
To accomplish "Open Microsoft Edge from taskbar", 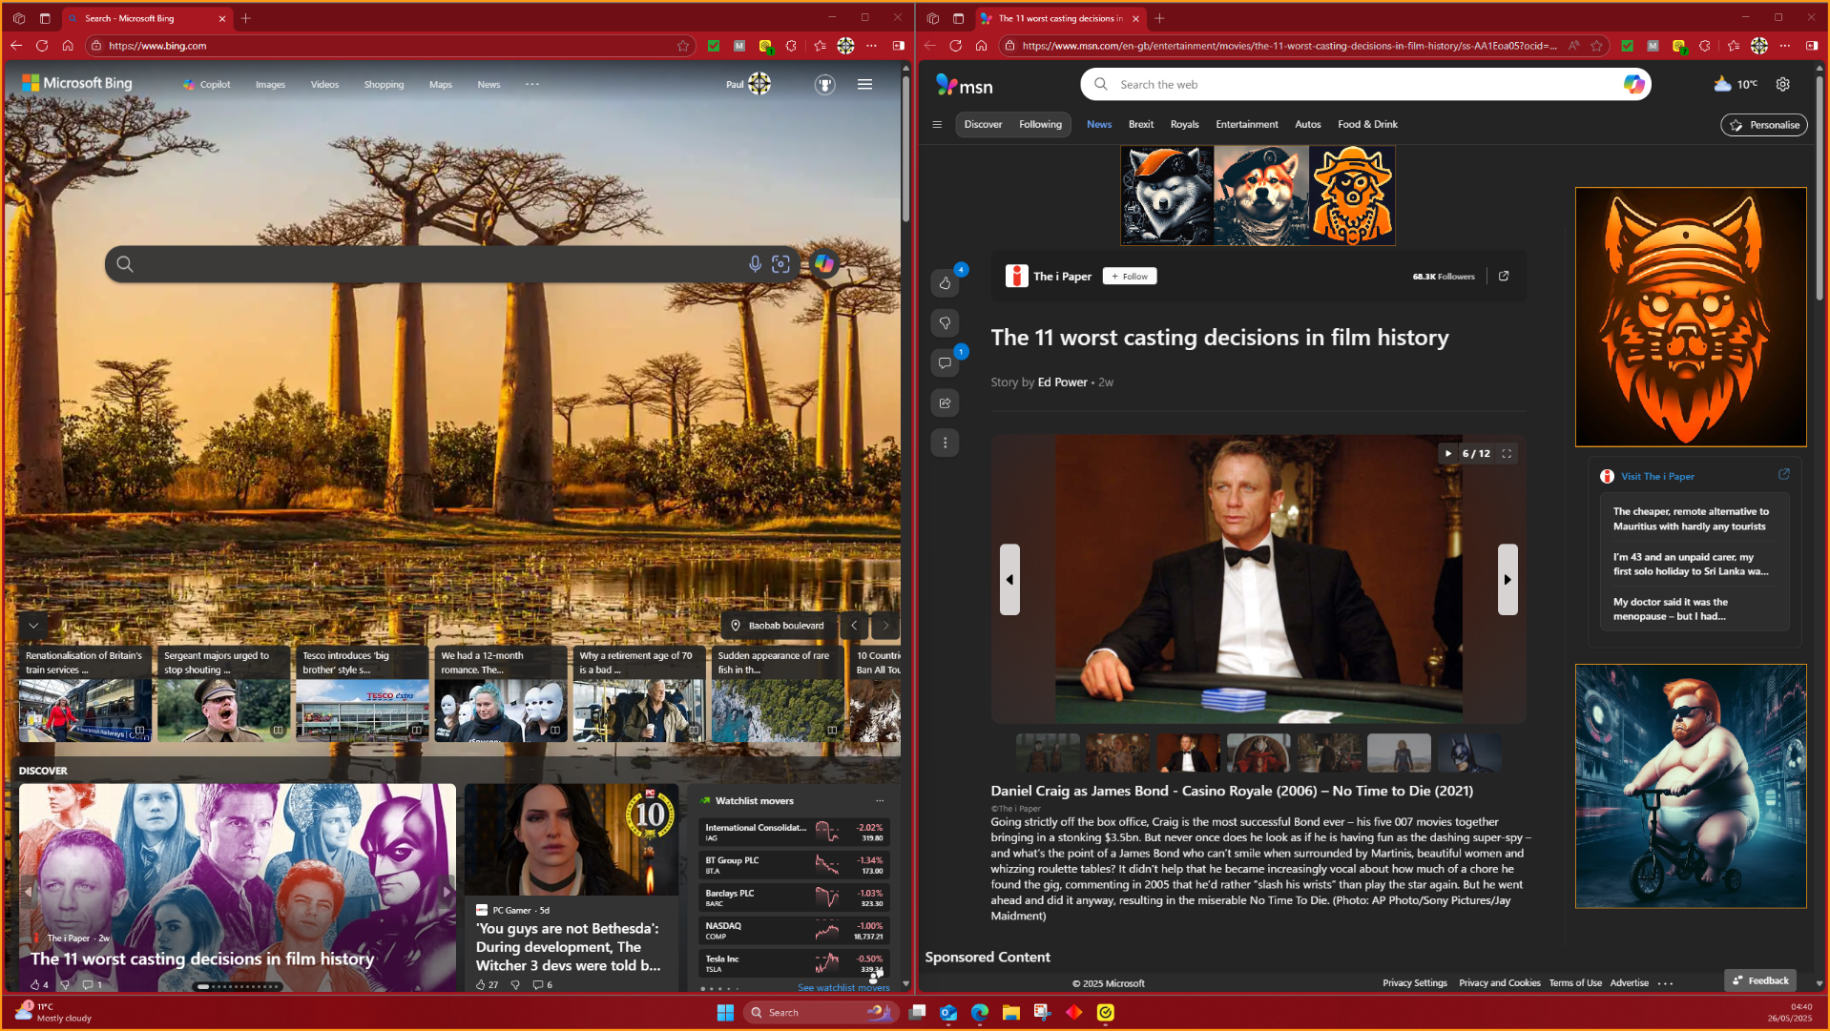I will [980, 1013].
